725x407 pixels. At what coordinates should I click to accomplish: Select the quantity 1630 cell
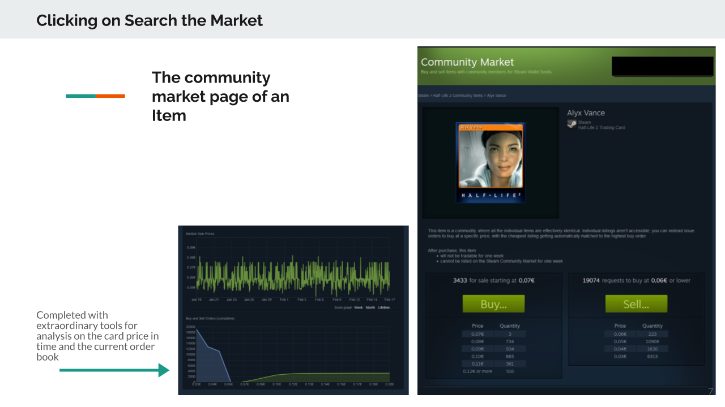point(652,349)
